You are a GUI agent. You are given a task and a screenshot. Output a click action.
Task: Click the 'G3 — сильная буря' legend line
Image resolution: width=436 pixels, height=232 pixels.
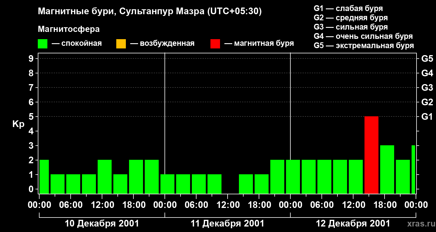(x=351, y=27)
